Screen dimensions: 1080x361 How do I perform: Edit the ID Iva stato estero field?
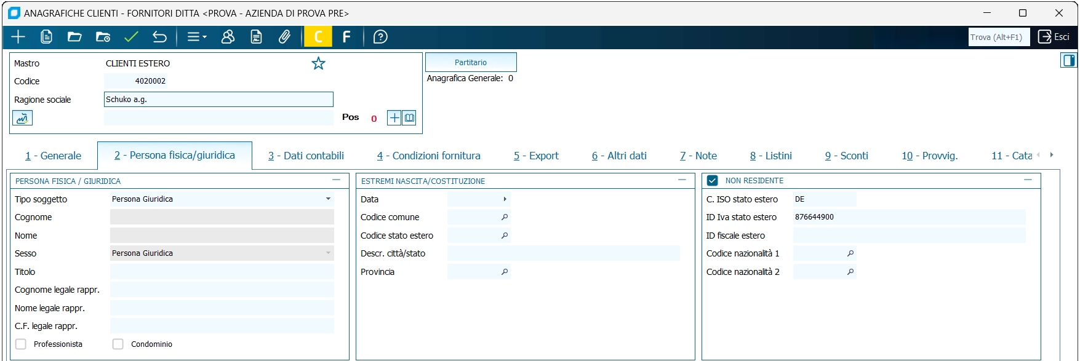(x=910, y=217)
